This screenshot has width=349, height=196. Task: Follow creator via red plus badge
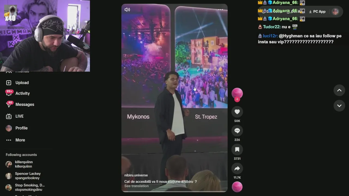[237, 99]
